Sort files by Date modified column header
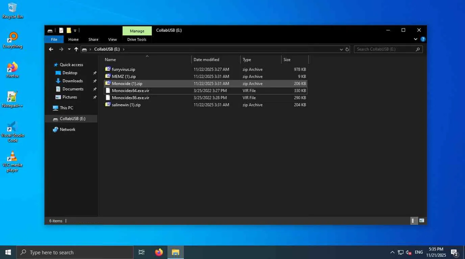 (x=216, y=60)
